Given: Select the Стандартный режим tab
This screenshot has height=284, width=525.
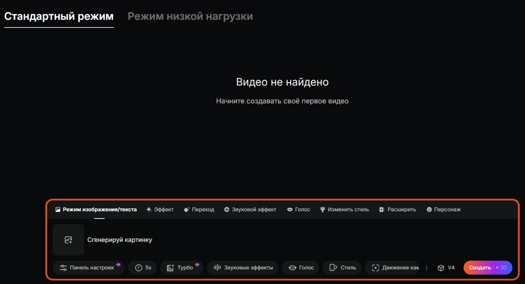Looking at the screenshot, I should point(59,16).
